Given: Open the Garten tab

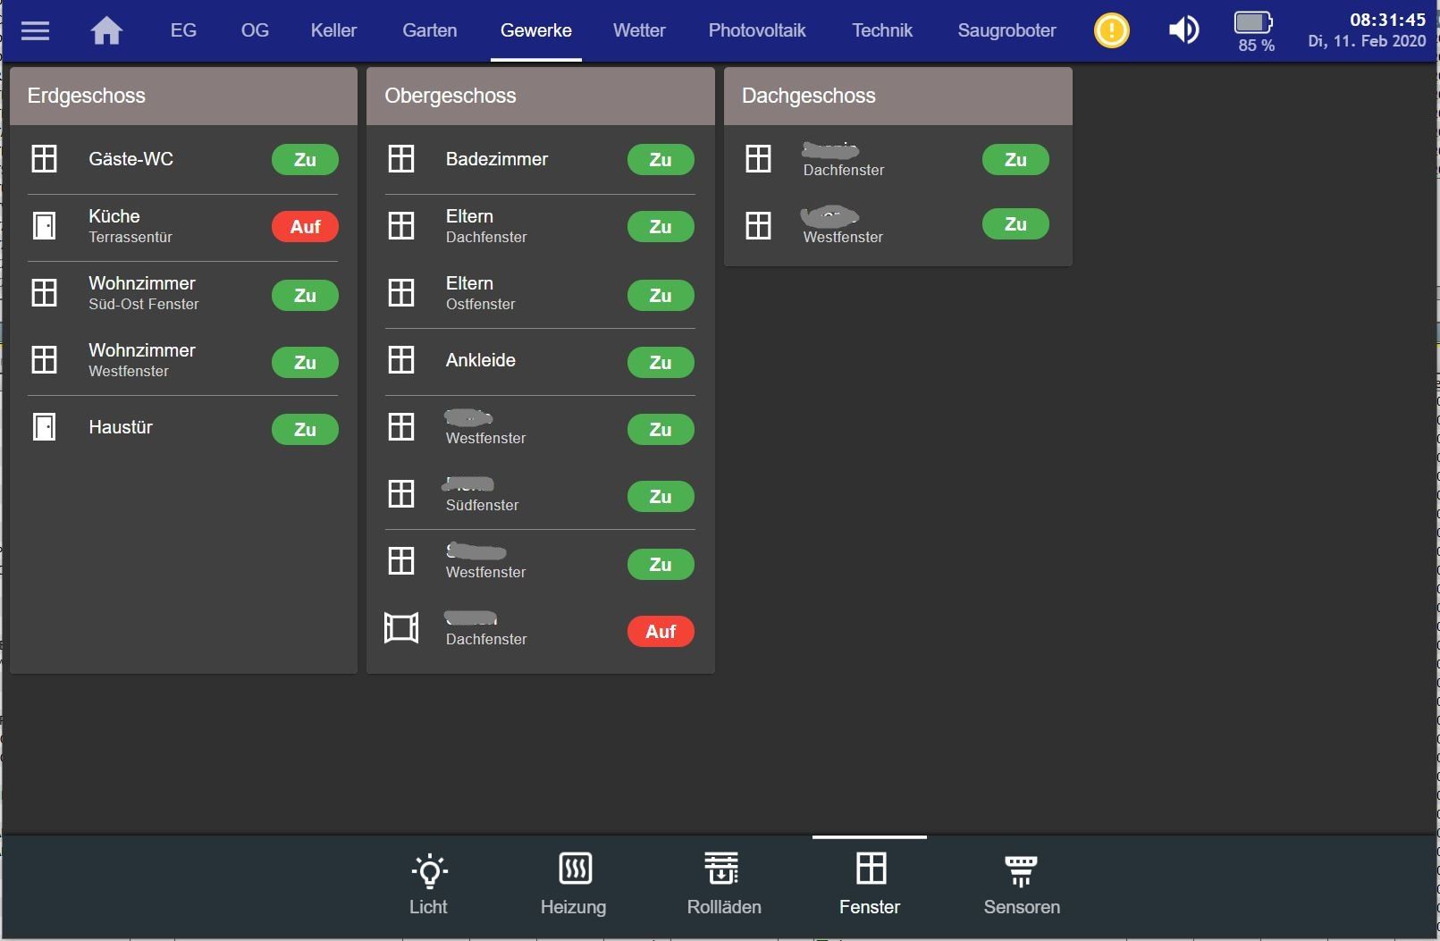Looking at the screenshot, I should point(430,30).
